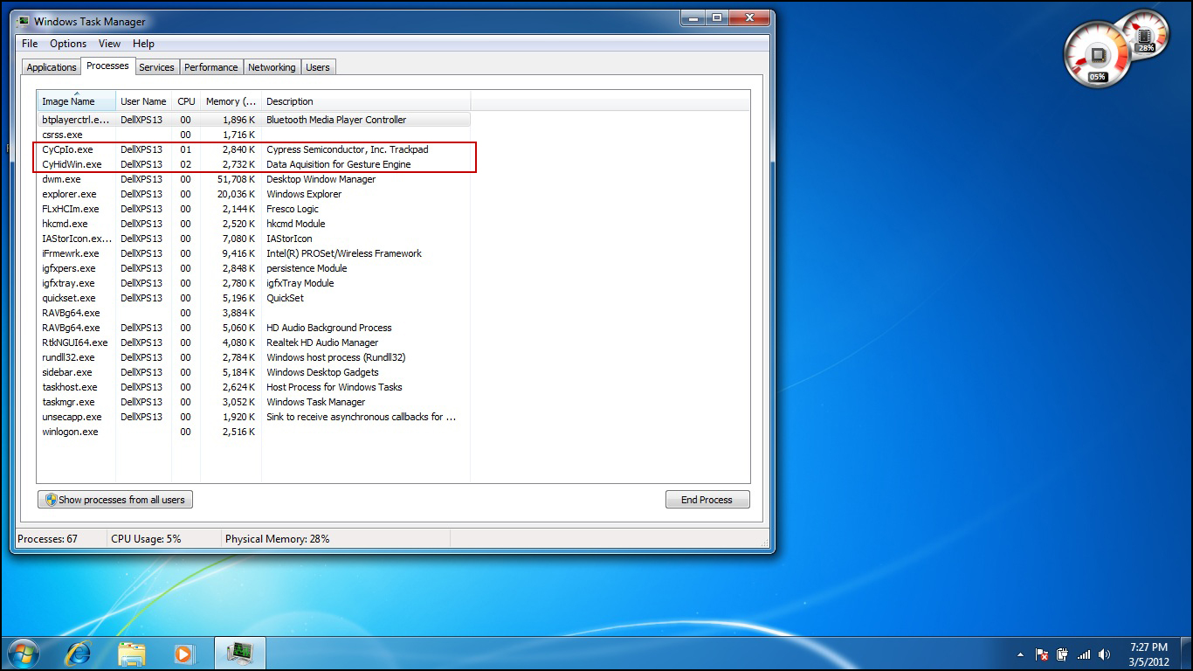Select the iFrmewrk.exe process
Image resolution: width=1193 pixels, height=671 pixels.
[x=254, y=253]
